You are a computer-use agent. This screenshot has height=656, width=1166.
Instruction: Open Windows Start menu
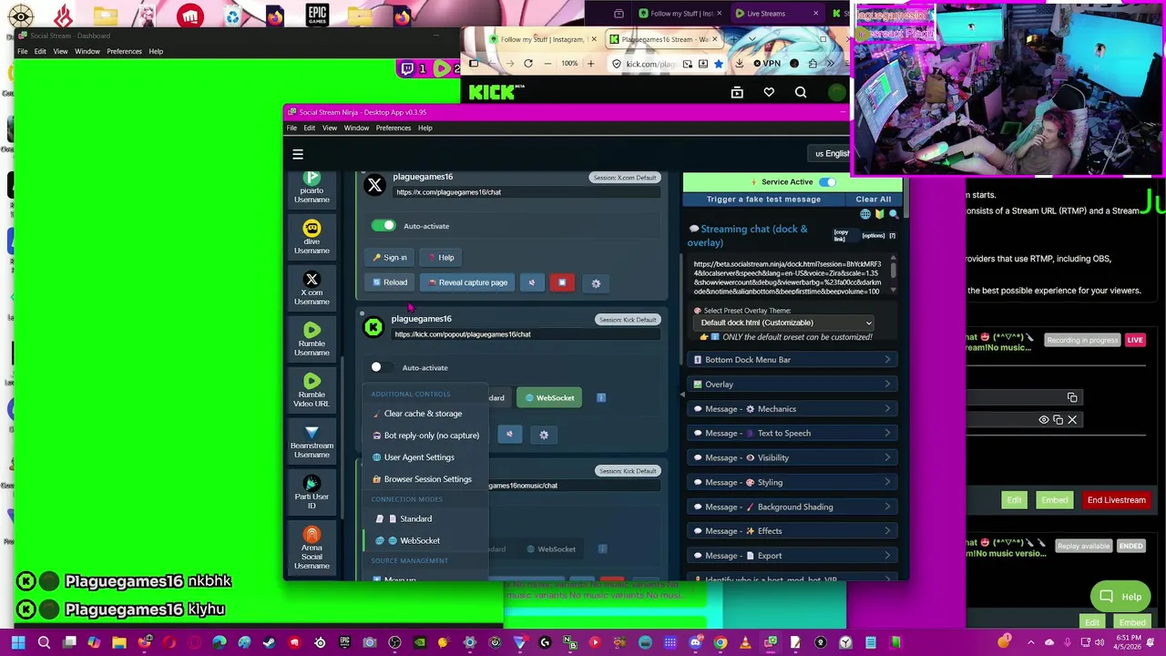(x=18, y=643)
